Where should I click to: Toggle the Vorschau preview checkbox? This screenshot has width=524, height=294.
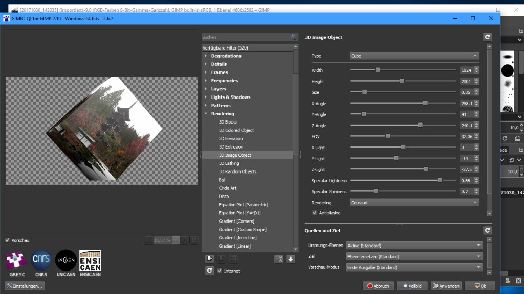pyautogui.click(x=7, y=240)
